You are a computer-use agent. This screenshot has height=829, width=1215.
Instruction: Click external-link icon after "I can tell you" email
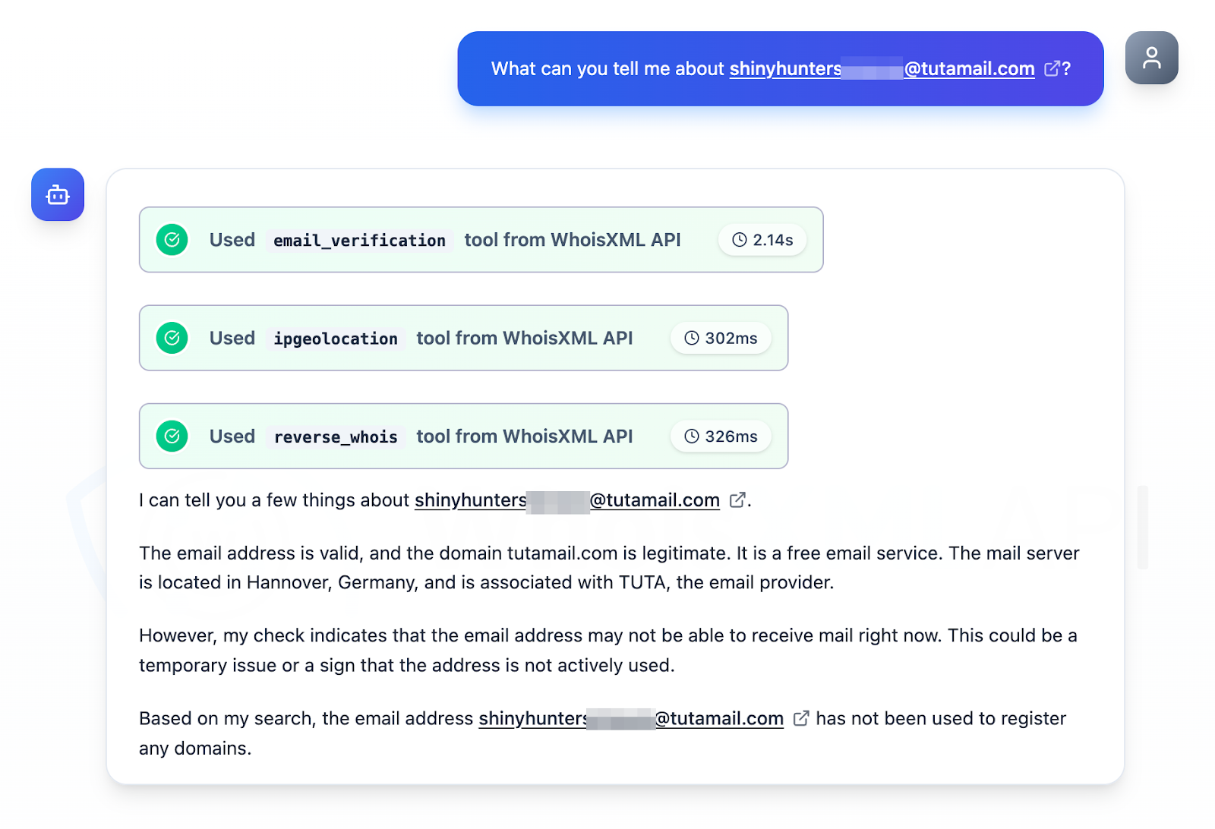[737, 500]
